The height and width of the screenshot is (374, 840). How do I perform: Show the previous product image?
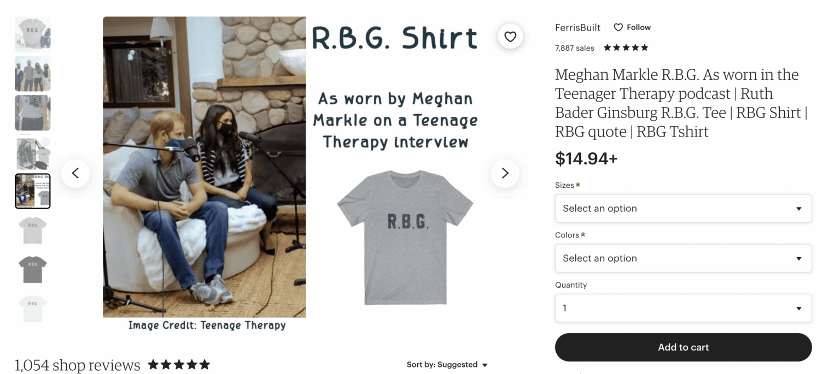pyautogui.click(x=75, y=173)
